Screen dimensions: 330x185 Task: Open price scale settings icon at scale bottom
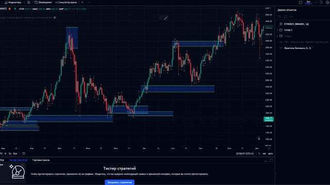(269, 149)
